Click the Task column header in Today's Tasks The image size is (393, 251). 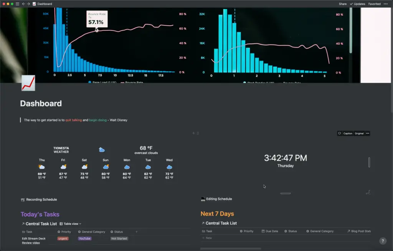(27, 232)
